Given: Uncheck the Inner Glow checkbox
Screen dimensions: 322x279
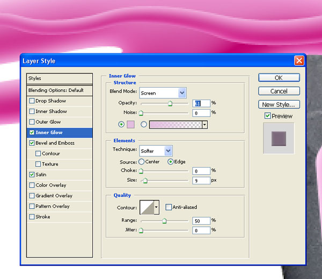Looking at the screenshot, I should [32, 132].
